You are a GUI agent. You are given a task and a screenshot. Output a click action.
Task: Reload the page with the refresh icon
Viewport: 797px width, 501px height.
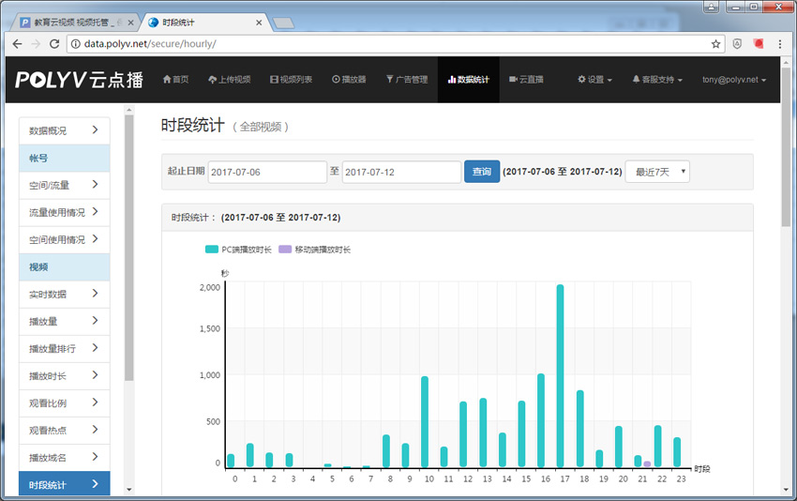pos(54,43)
